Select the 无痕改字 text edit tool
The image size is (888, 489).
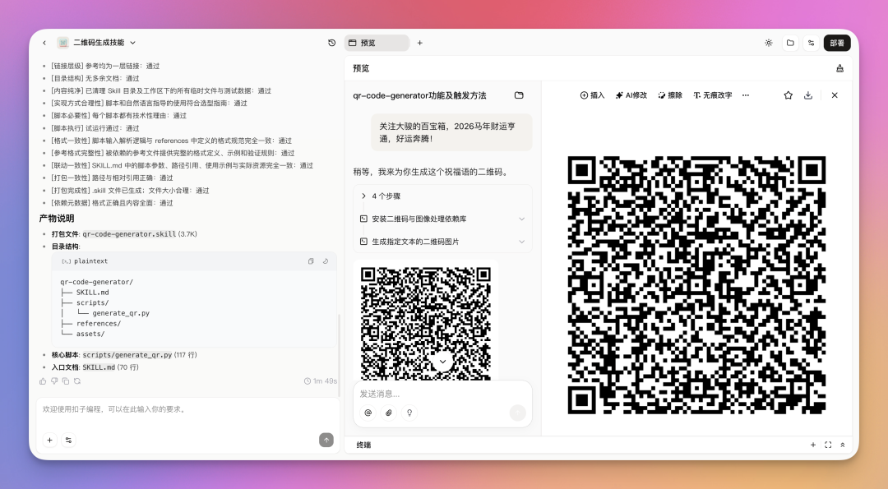pyautogui.click(x=712, y=95)
